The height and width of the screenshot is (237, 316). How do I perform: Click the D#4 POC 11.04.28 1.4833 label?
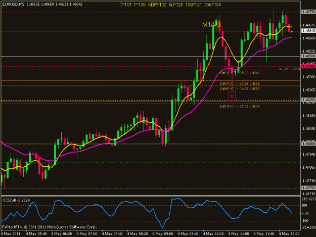240,89
